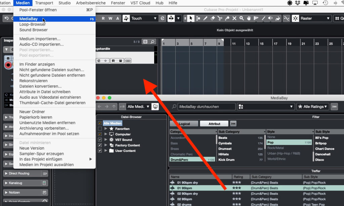Open the Alle Ratings filter dropdown
This screenshot has height=206, width=344.
tap(313, 107)
